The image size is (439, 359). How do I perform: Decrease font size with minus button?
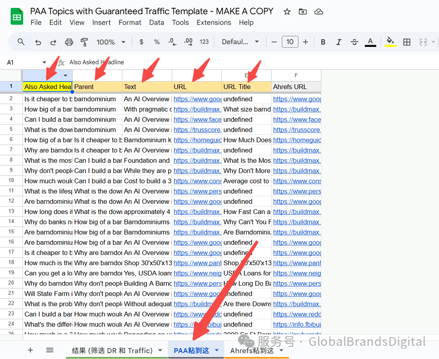pyautogui.click(x=274, y=42)
